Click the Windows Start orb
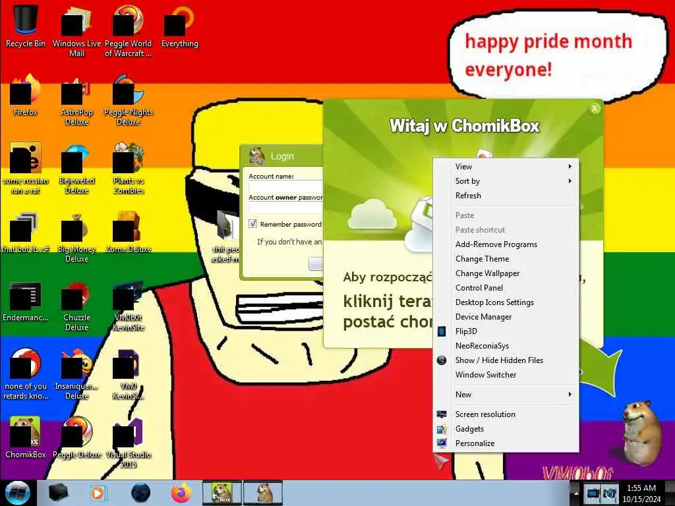 pos(17,493)
